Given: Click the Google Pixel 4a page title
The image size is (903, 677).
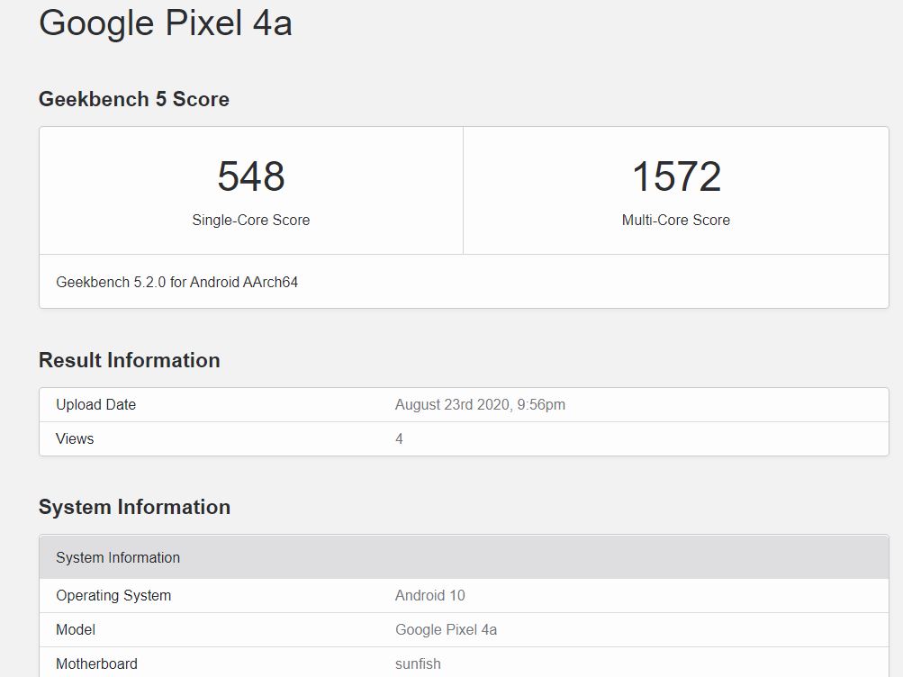Looking at the screenshot, I should click(166, 23).
